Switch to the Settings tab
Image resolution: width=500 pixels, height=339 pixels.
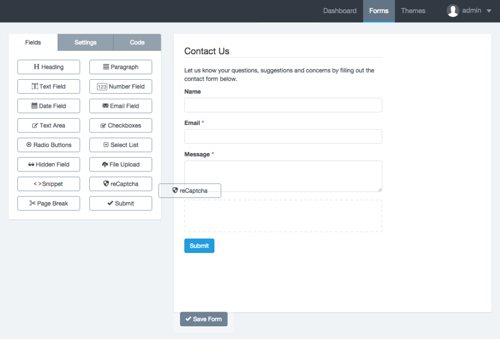tap(85, 42)
